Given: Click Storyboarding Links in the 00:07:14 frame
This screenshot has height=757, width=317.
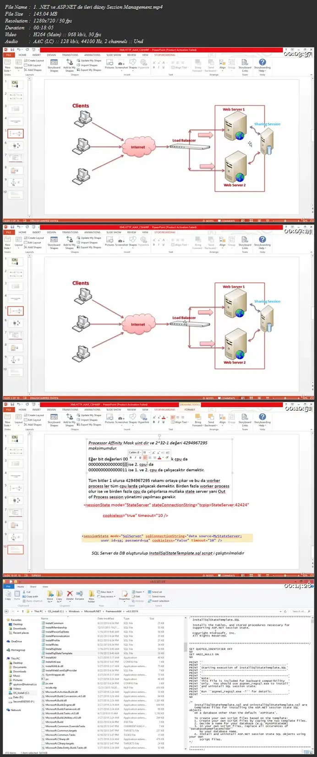Looking at the screenshot, I should [245, 243].
